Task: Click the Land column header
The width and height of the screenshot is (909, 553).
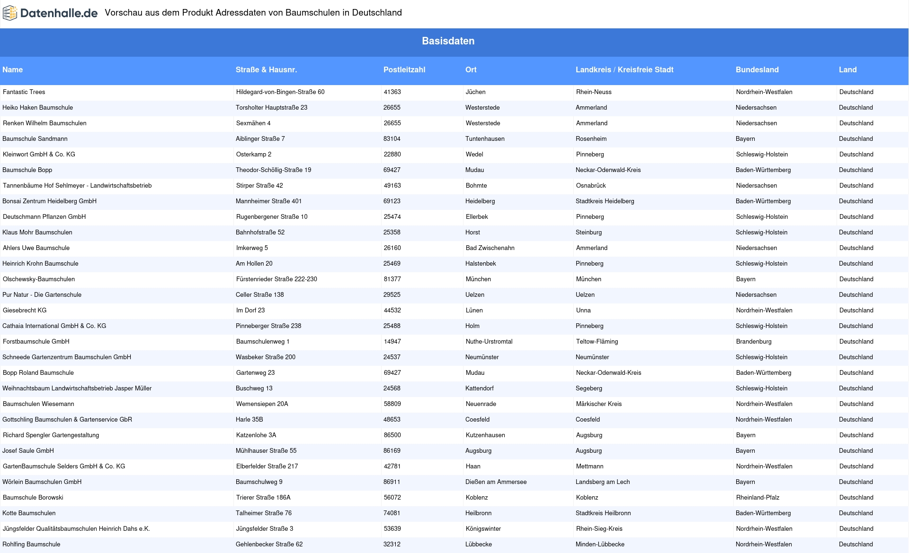Action: 848,70
